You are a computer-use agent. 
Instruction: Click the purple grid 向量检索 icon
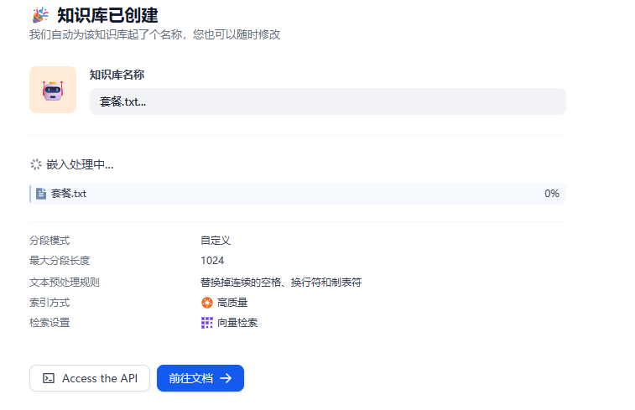click(207, 323)
